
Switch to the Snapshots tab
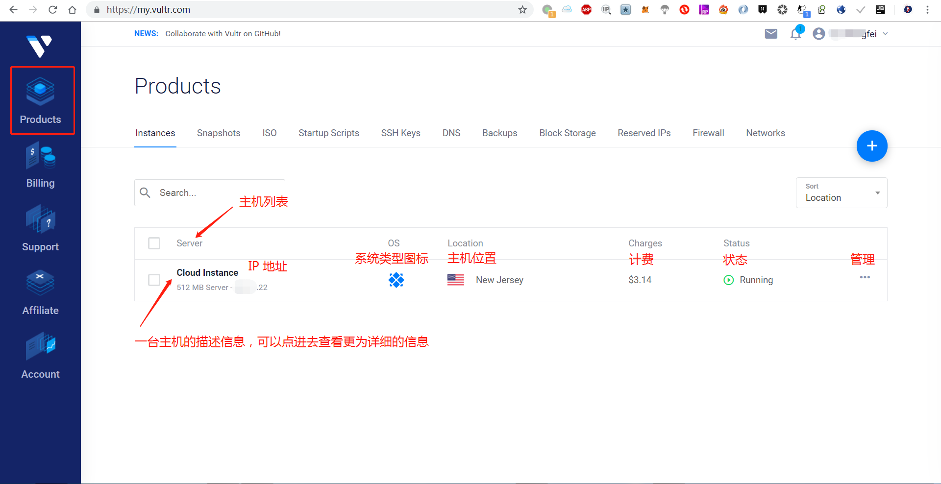click(219, 133)
